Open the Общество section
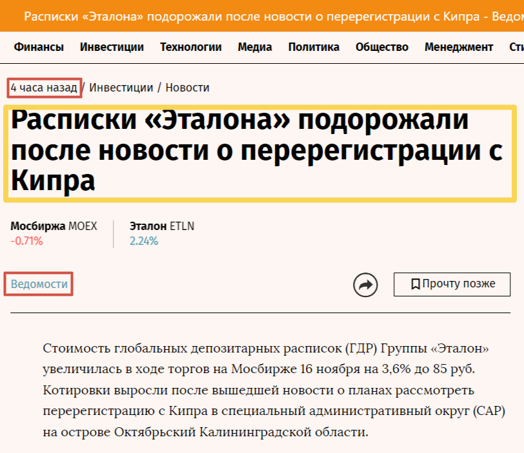 381,46
